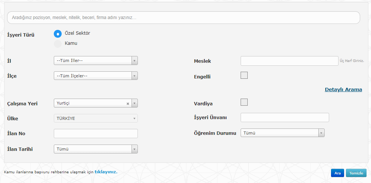Select the Özel Sektör radio button
The height and width of the screenshot is (183, 371).
point(58,34)
